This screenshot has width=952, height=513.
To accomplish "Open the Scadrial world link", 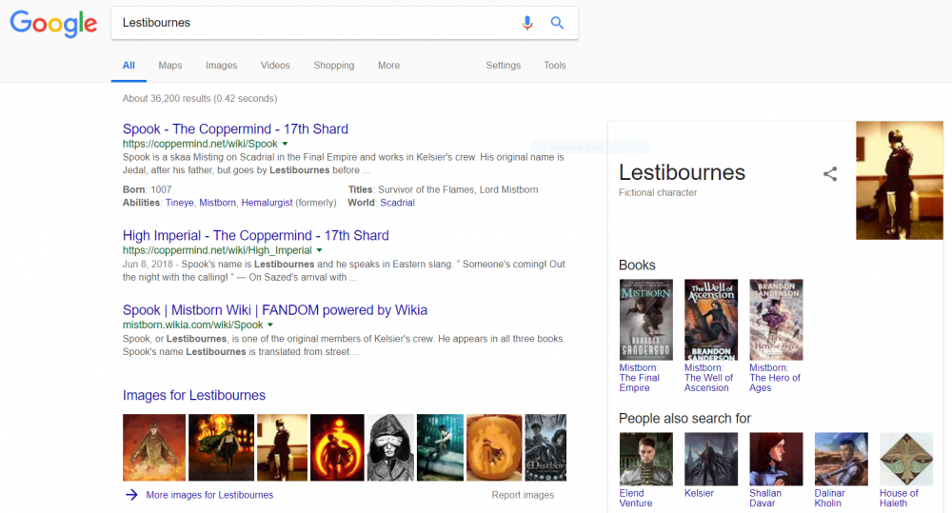I will (x=397, y=203).
